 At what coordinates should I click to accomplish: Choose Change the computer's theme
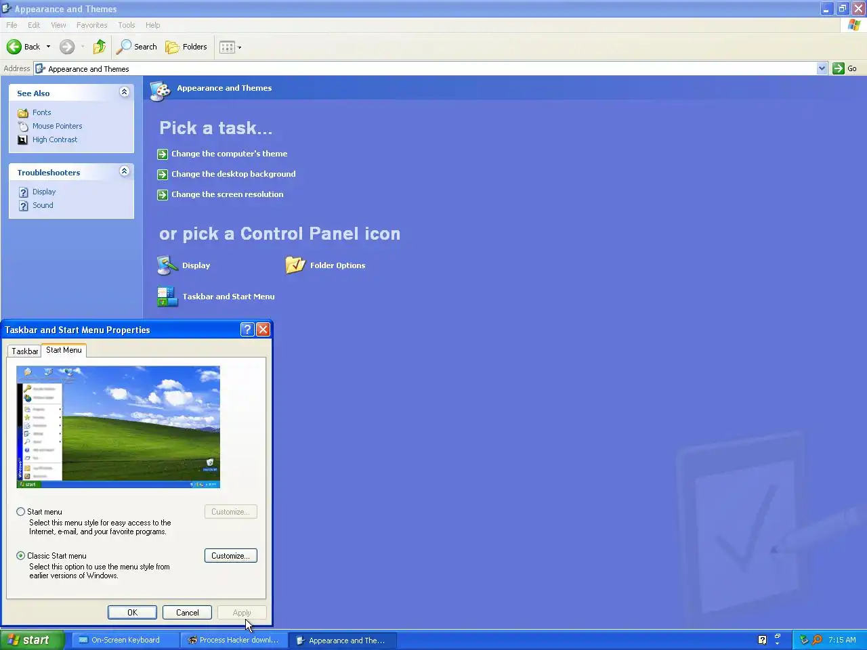229,154
